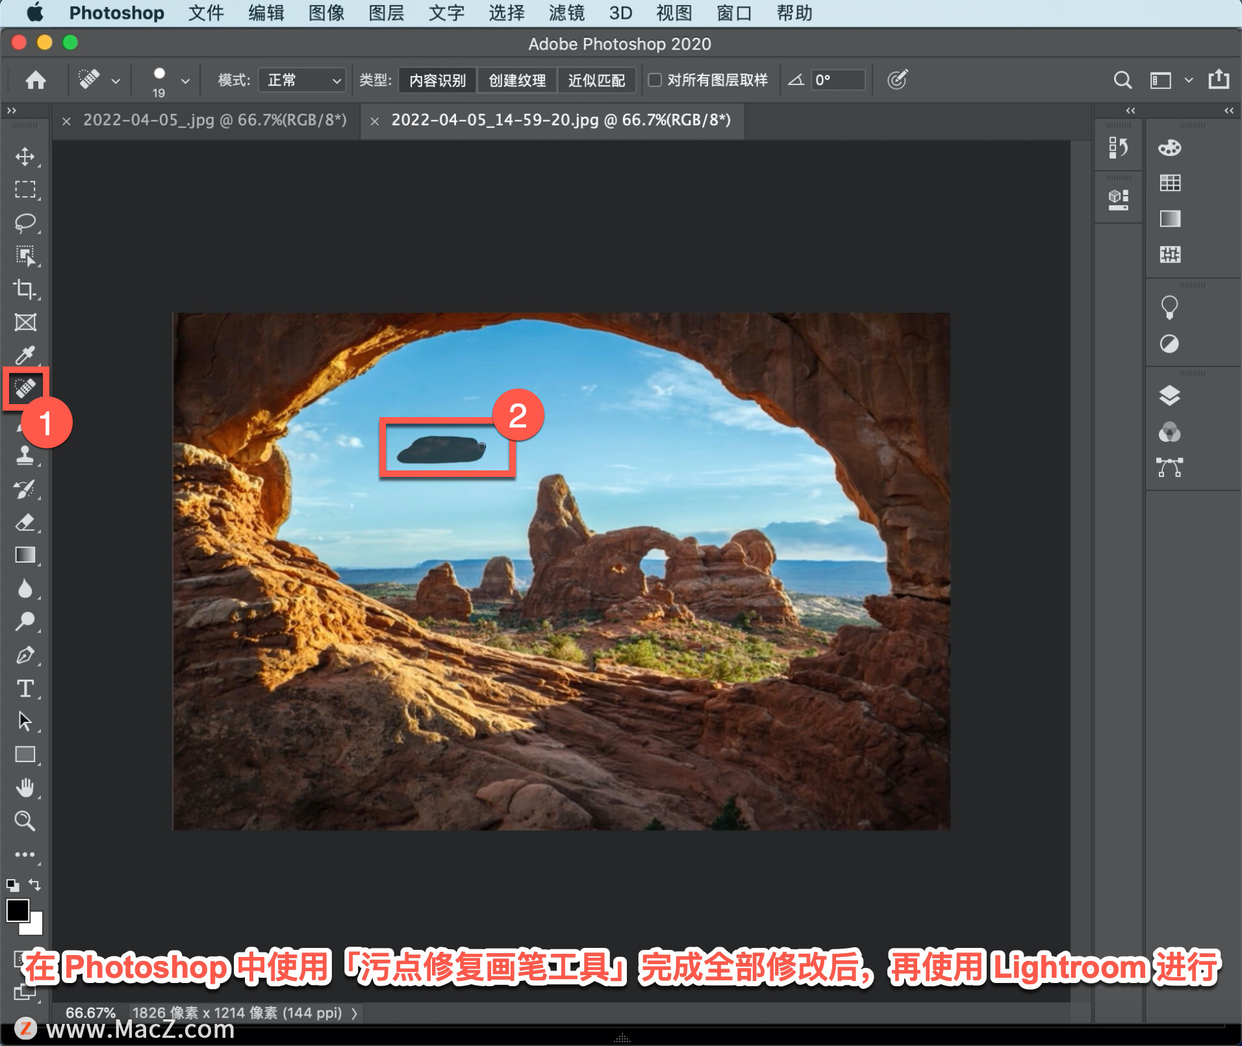
Task: Select the Move tool
Action: tap(25, 157)
